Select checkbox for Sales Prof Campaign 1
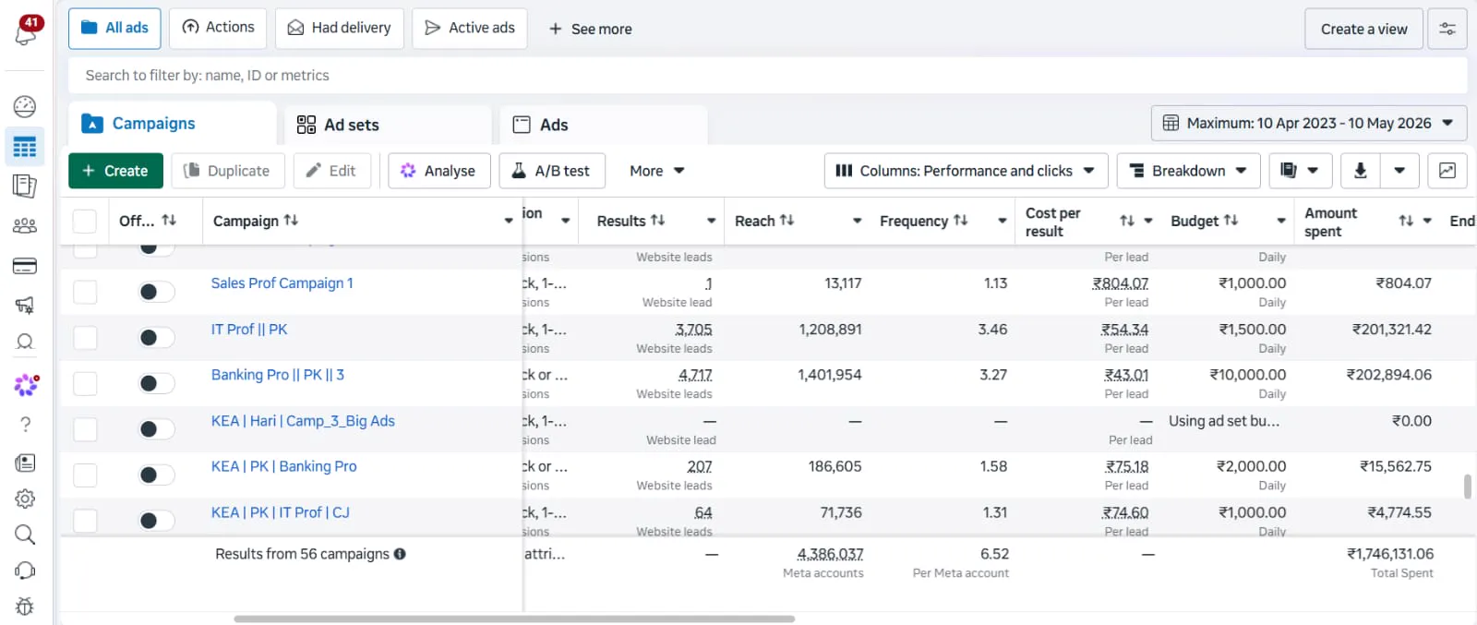 tap(85, 292)
